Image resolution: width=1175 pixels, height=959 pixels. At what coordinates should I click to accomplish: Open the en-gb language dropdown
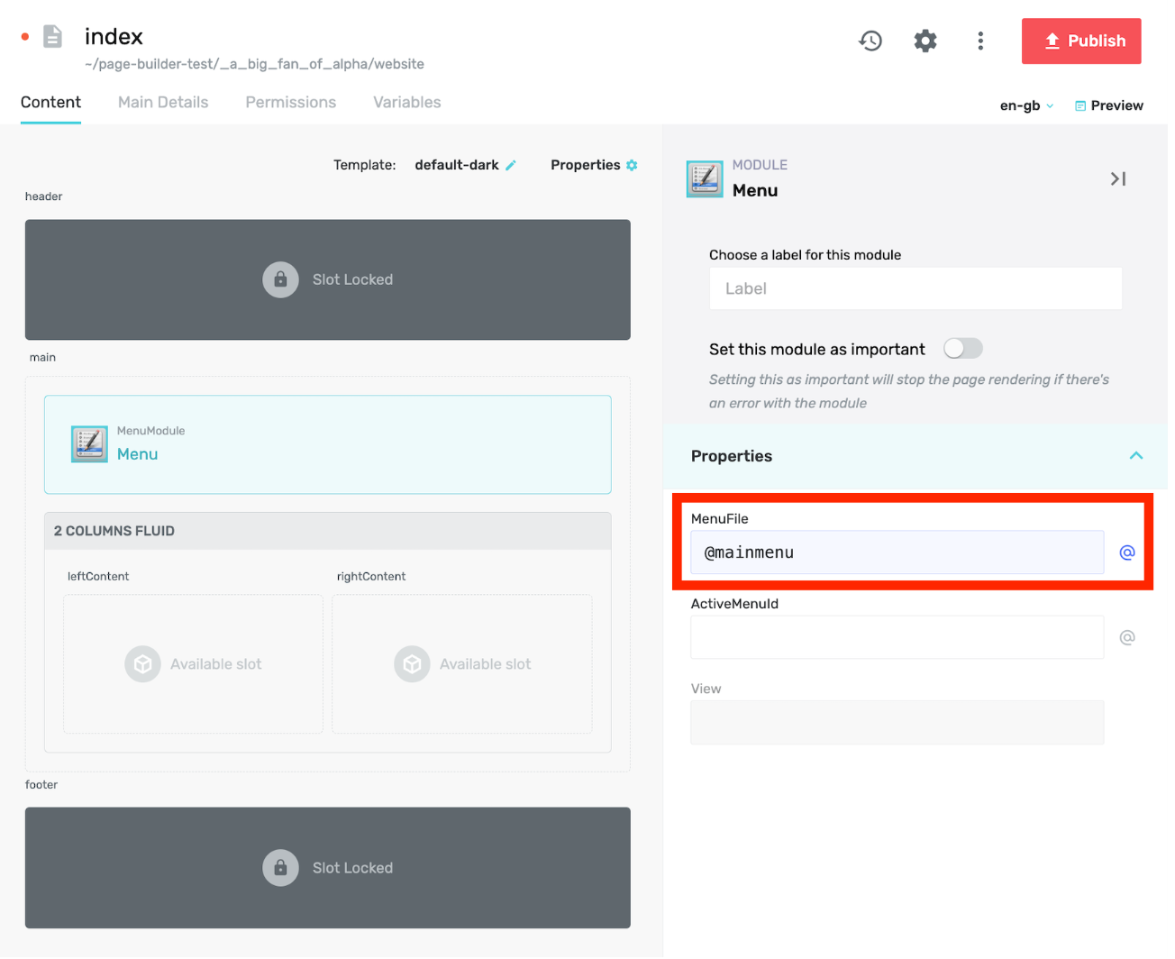coord(1026,105)
